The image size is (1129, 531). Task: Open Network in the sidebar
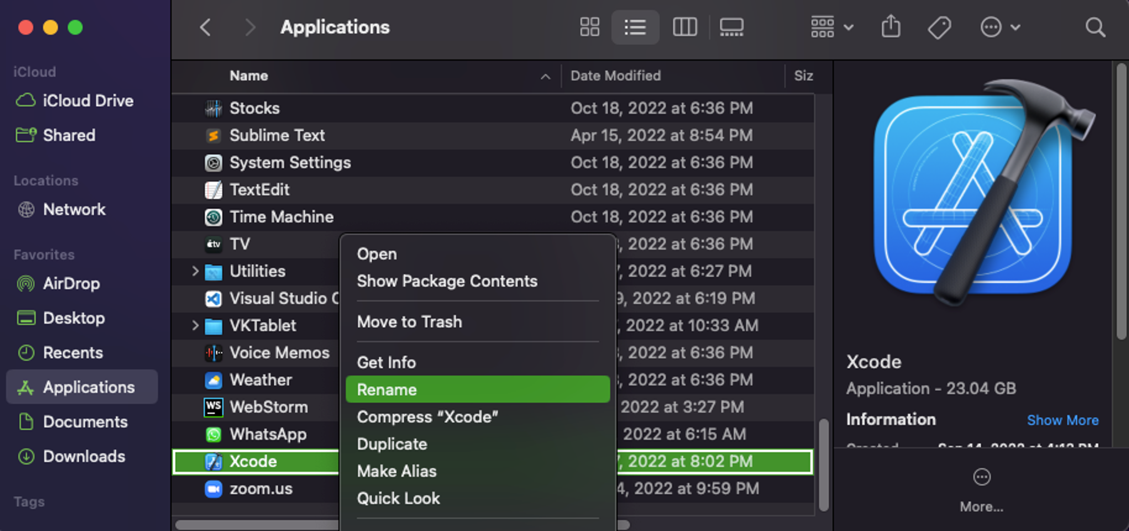coord(81,210)
